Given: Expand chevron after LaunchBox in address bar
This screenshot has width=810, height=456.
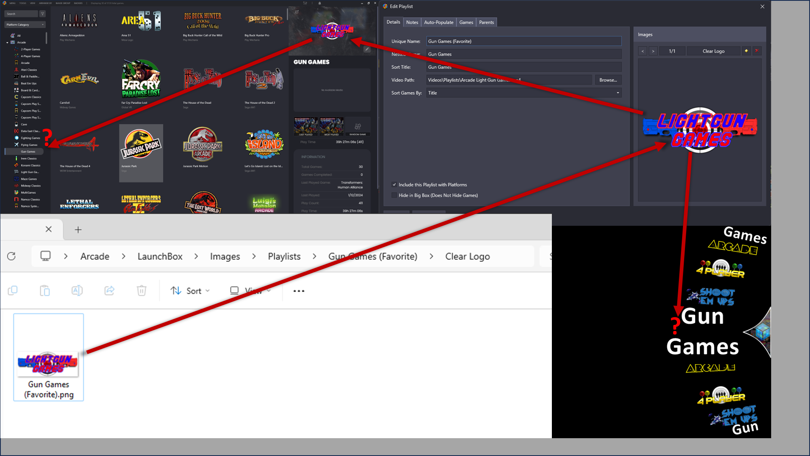Looking at the screenshot, I should click(196, 256).
